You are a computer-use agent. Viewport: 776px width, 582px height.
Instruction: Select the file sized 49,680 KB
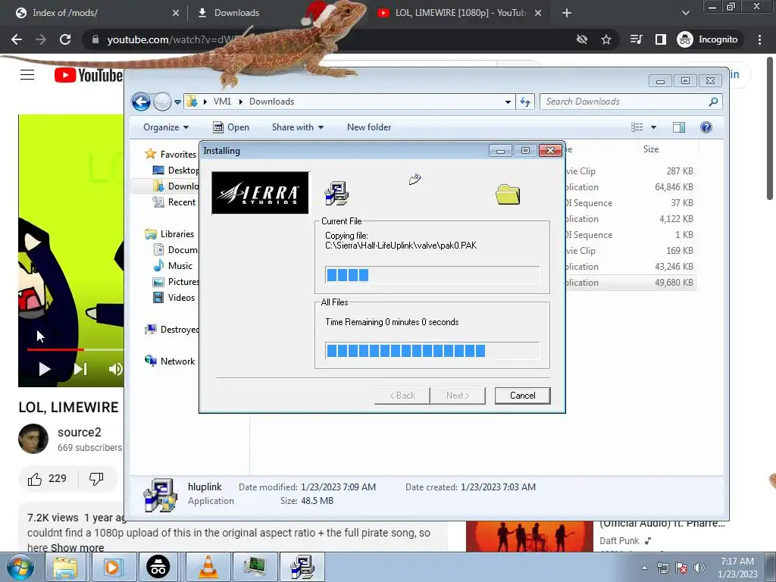[630, 283]
